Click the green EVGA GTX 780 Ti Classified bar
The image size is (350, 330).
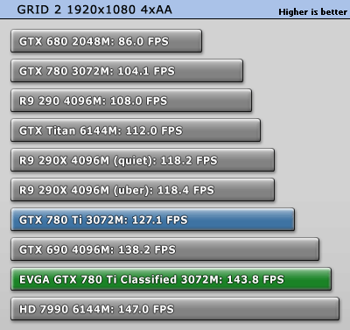tap(171, 279)
